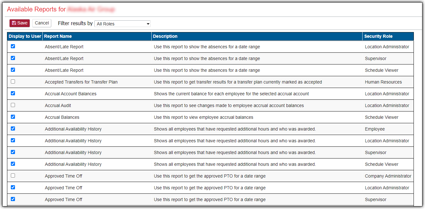The height and width of the screenshot is (209, 425).
Task: Disable Additional Availability History for Supervisor role
Action: [13, 152]
